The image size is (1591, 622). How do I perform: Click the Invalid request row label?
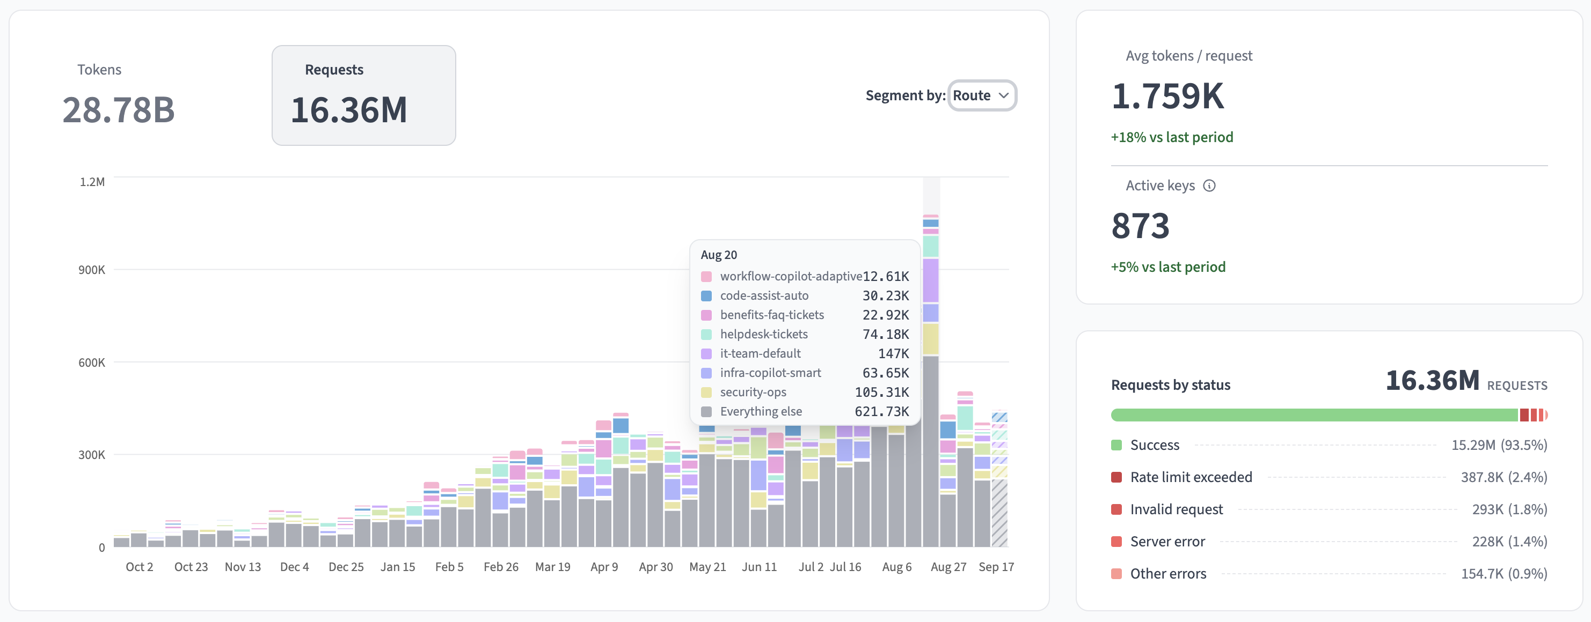click(1176, 509)
